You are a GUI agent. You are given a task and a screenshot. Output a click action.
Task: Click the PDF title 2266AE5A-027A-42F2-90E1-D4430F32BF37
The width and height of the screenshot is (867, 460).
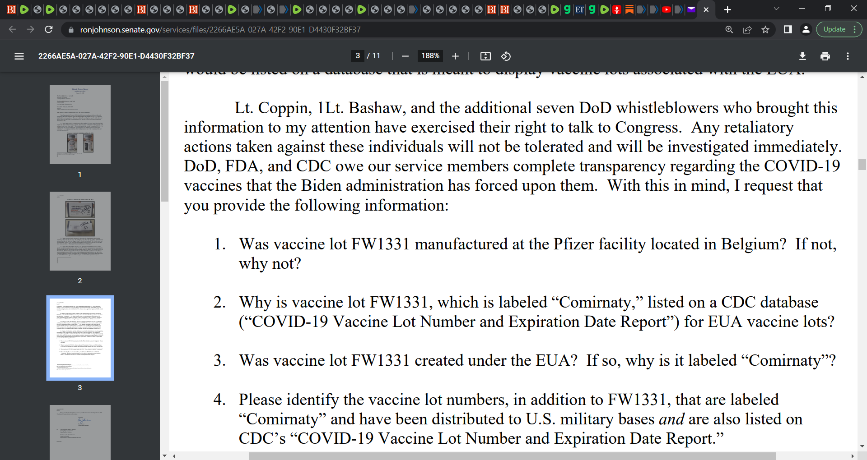[x=116, y=56]
